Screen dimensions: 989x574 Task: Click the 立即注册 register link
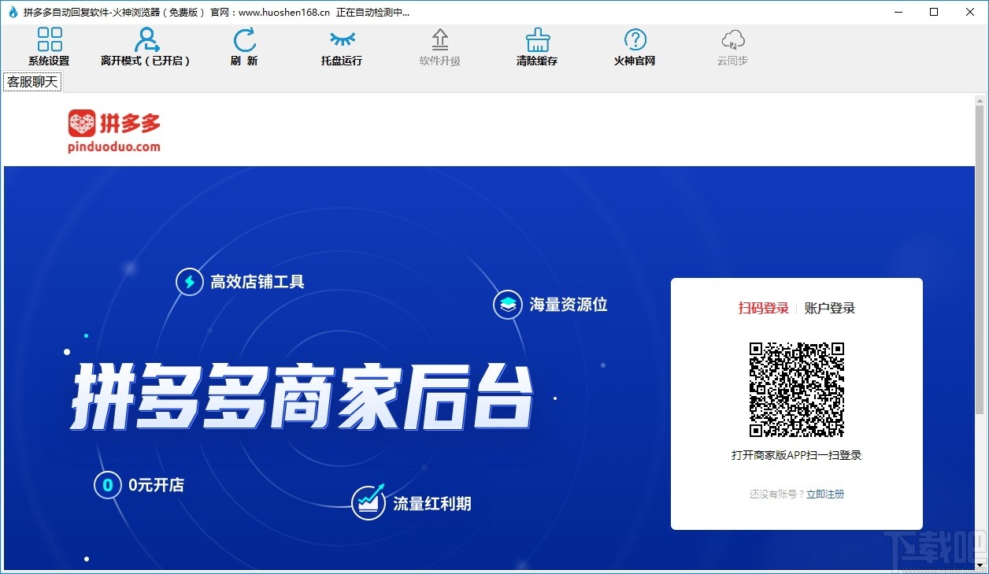click(825, 494)
